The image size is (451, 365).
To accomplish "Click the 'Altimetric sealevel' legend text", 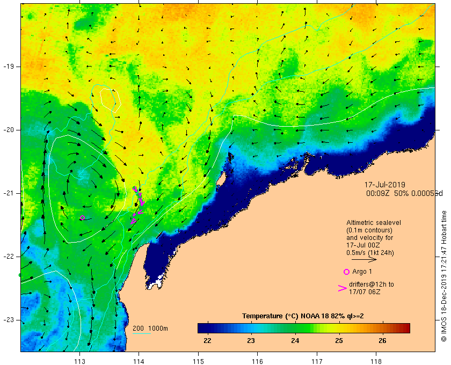I will (373, 223).
